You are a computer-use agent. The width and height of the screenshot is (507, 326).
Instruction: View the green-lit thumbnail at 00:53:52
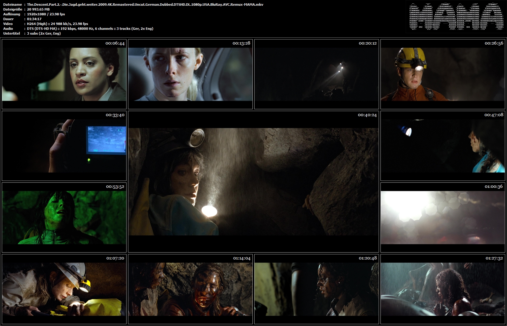[x=64, y=217]
